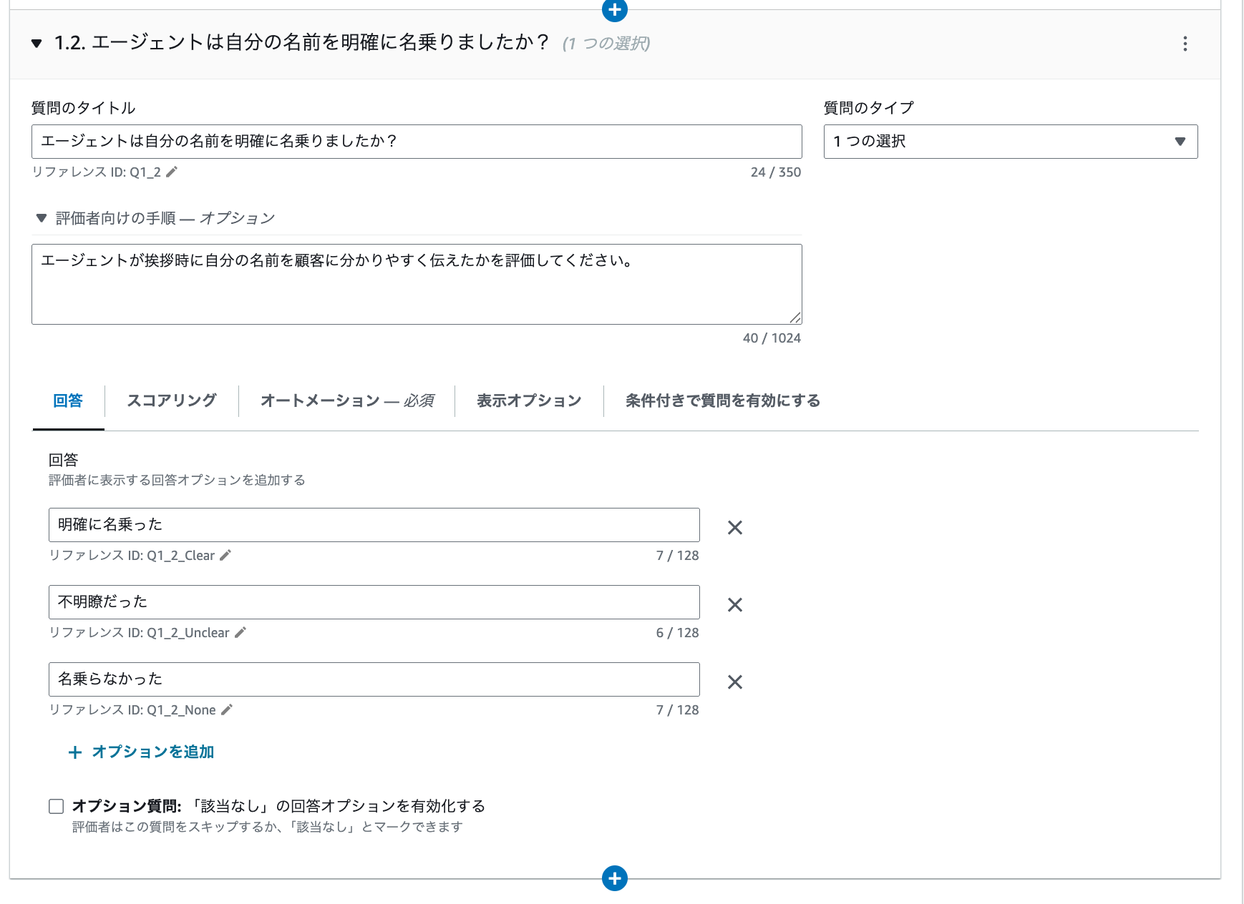Screen dimensions: 1244x904
Task: Click the question heading 1.2. エージェントは自分の名前
Action: [301, 43]
